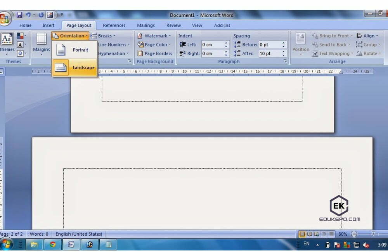This screenshot has width=388, height=252.
Task: Open Google Chrome from the taskbar
Action: coord(53,244)
